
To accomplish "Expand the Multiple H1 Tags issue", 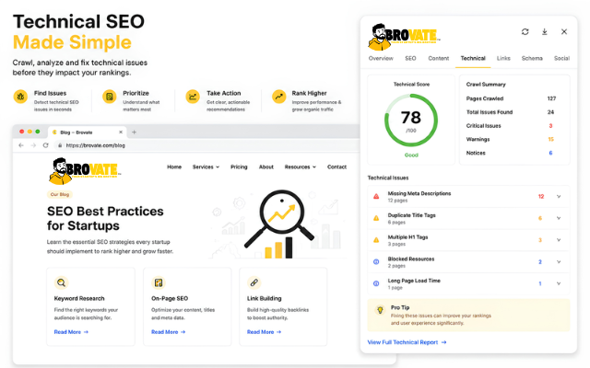I will pyautogui.click(x=559, y=240).
